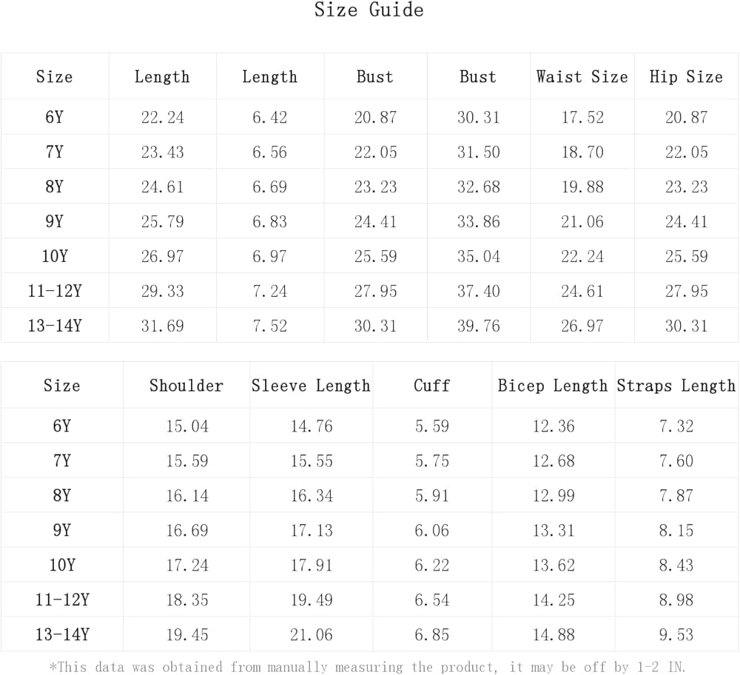Select sleeve length 21.06 for 13-14Y
This screenshot has width=740, height=675.
pyautogui.click(x=312, y=635)
